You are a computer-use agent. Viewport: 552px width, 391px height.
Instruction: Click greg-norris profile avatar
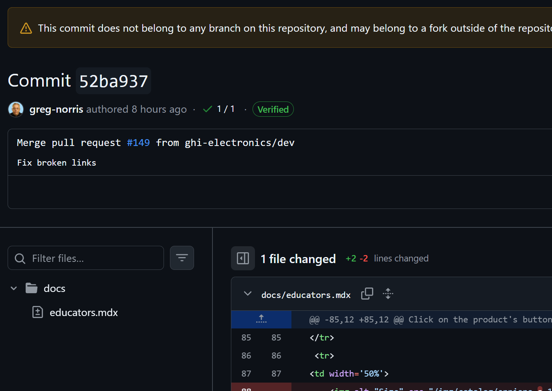click(16, 109)
